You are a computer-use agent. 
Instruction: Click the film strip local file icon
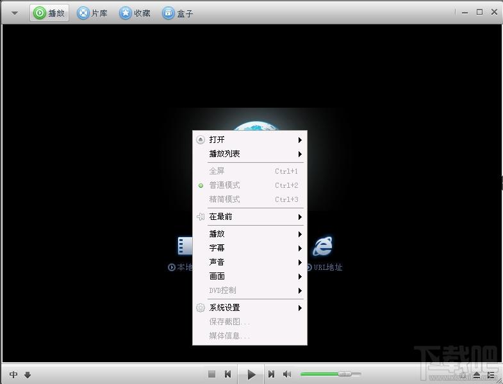(185, 246)
